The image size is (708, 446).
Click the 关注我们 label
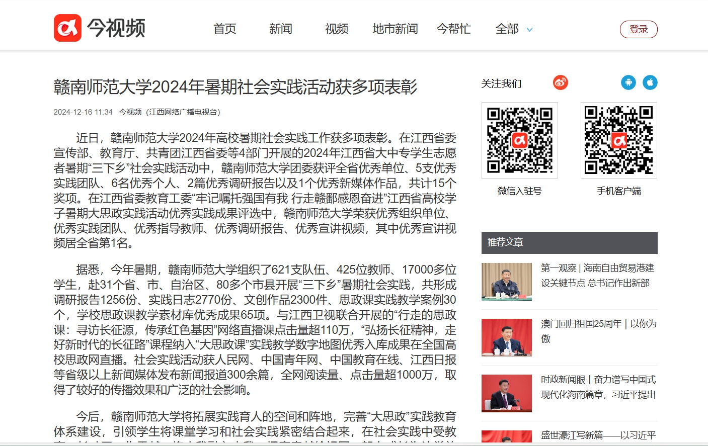501,83
